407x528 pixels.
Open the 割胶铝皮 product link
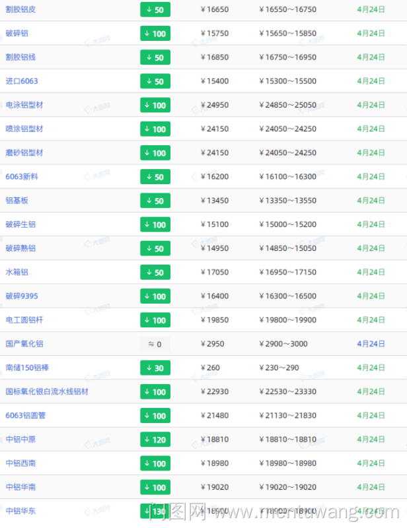point(20,9)
